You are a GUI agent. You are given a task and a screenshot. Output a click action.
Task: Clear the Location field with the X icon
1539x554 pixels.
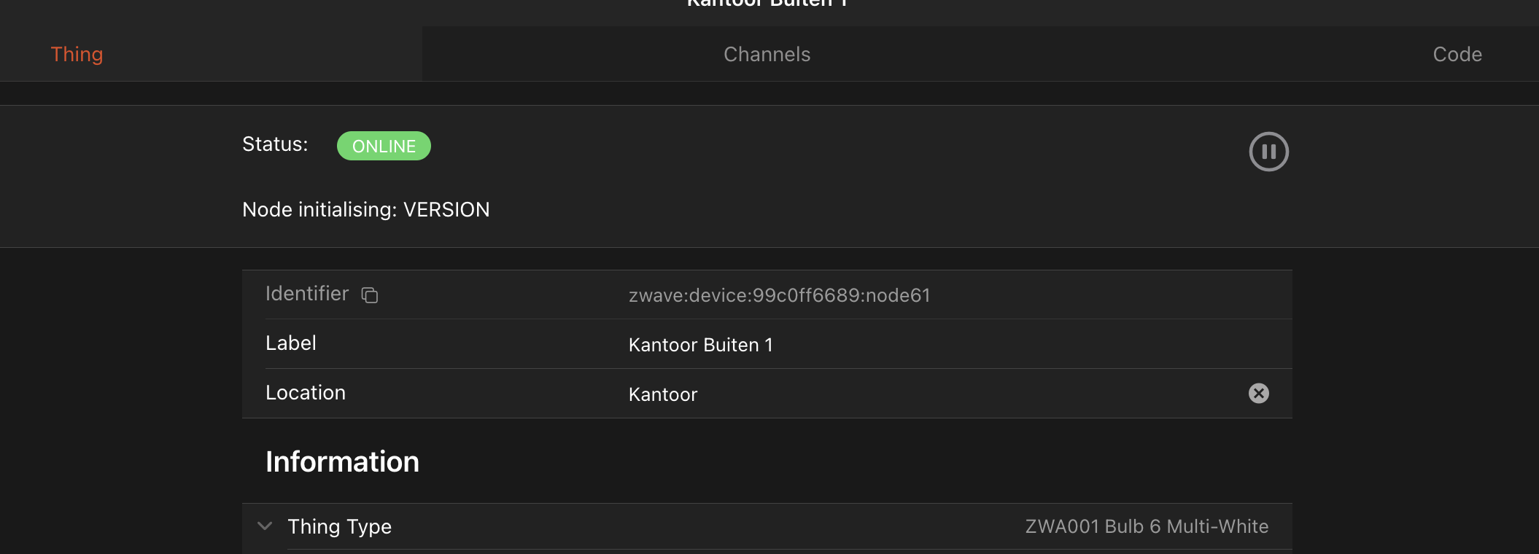coord(1258,394)
